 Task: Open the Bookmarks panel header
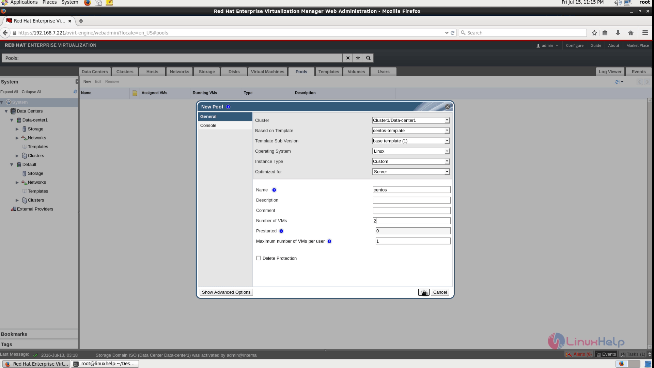[x=39, y=334]
